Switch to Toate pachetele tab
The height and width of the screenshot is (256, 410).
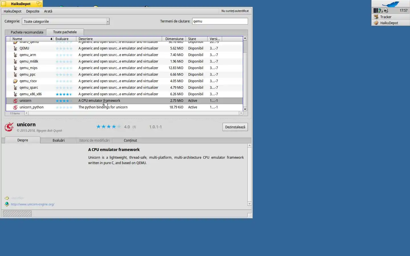click(65, 32)
